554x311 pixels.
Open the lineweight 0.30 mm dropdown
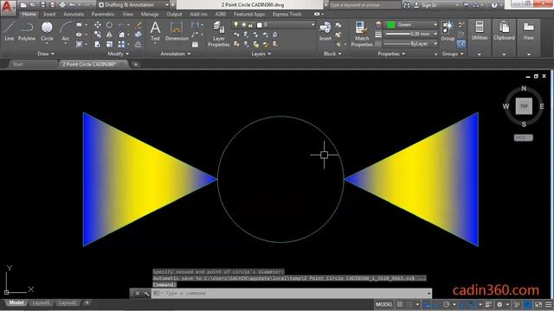pyautogui.click(x=410, y=35)
